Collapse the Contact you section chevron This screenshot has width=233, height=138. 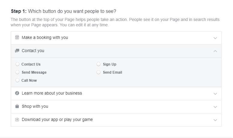215,51
